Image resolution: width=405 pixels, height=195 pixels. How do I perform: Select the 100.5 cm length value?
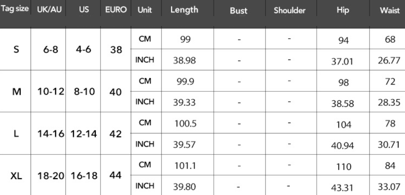[185, 124]
